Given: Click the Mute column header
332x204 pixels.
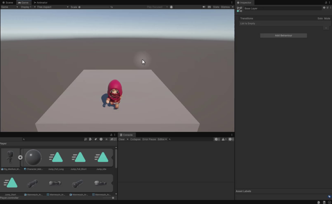Looking at the screenshot, I should click(x=327, y=19).
